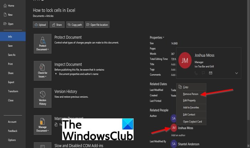Image resolution: width=250 pixels, height=148 pixels.
Task: Open the Protect Document dropdown button
Action: pos(42,44)
